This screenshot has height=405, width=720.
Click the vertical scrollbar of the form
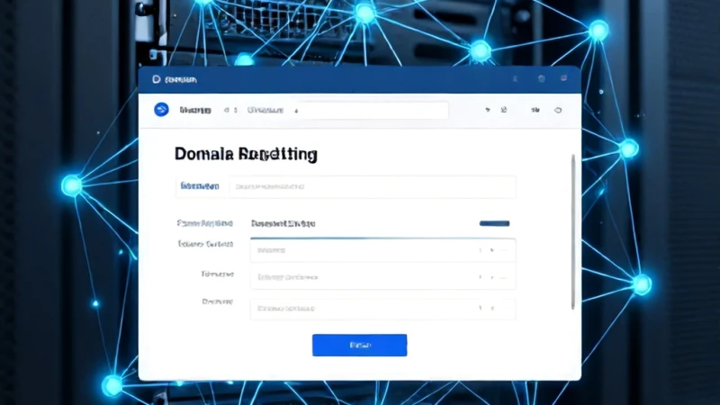point(573,232)
